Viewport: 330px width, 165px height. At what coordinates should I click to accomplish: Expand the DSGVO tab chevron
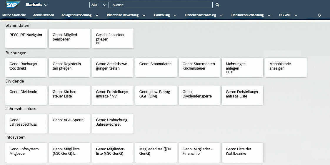(x=296, y=15)
